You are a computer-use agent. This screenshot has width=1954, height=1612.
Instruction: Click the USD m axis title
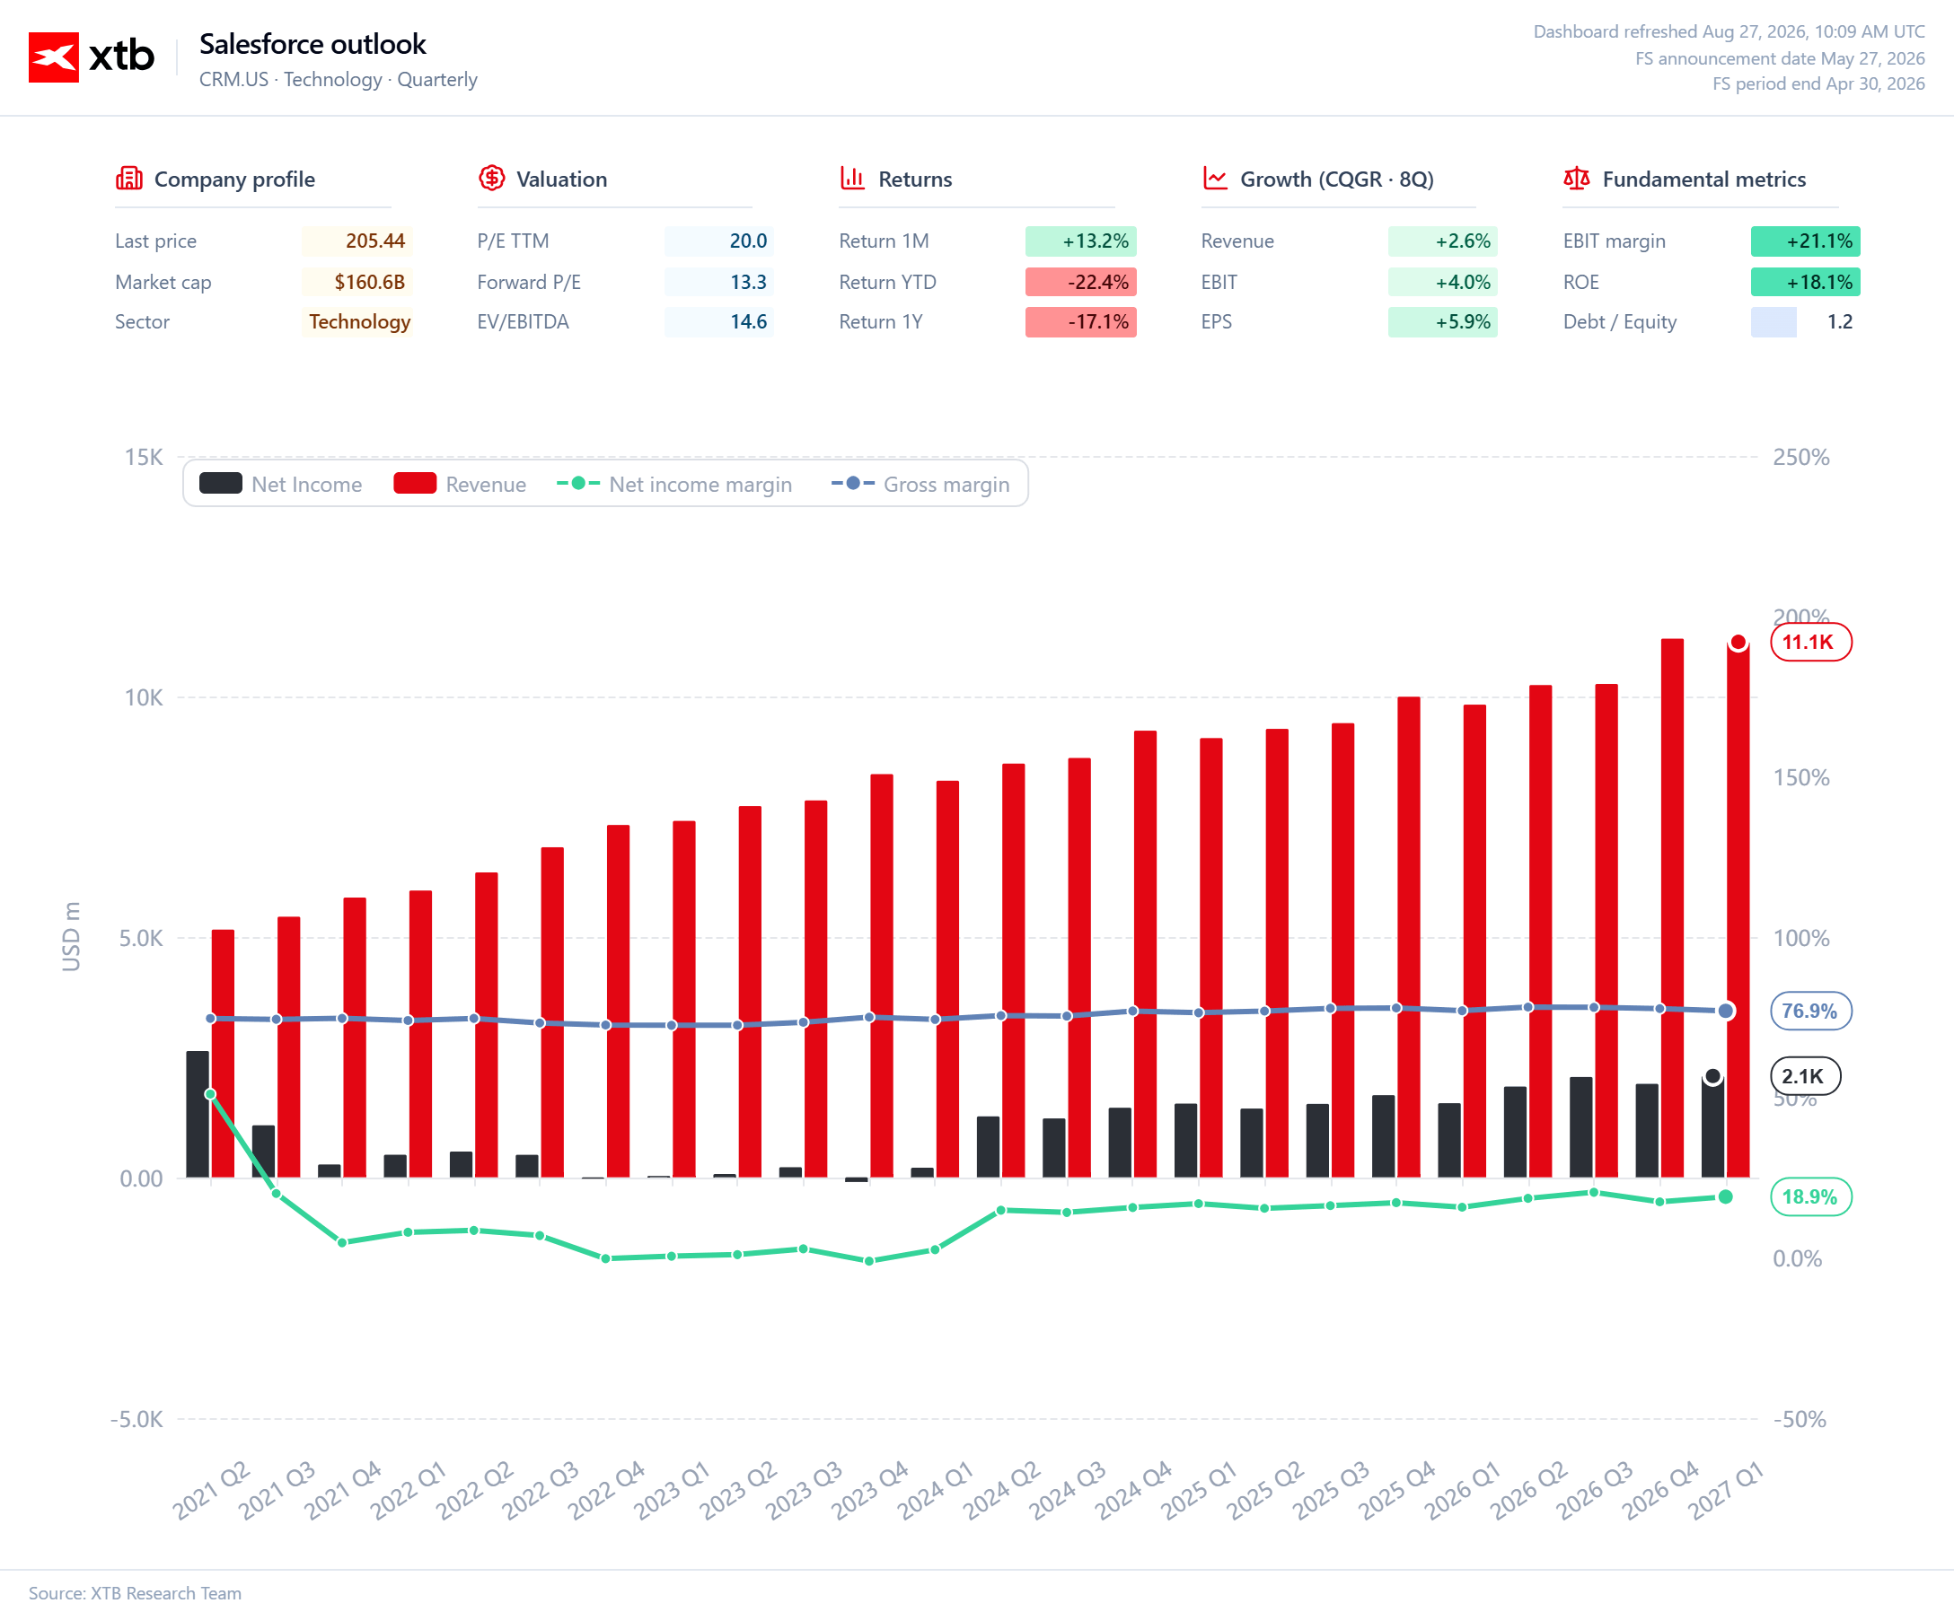pos(72,937)
